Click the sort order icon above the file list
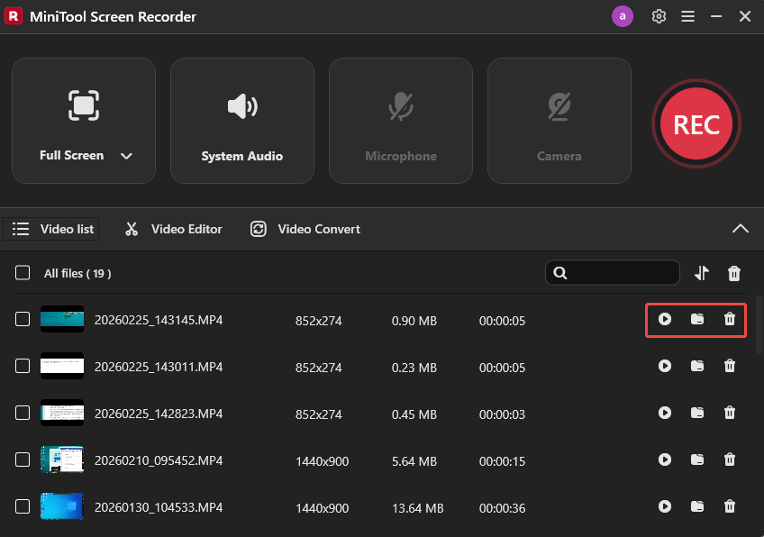764x537 pixels. pos(701,272)
